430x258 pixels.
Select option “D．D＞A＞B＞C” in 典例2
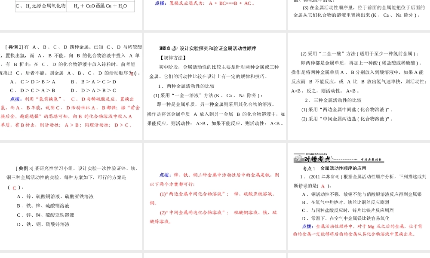(x=93, y=90)
